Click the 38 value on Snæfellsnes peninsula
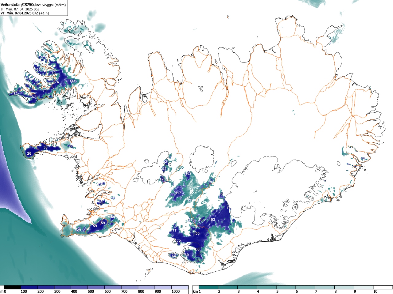Image resolution: width=393 pixels, height=294 pixels. point(45,147)
